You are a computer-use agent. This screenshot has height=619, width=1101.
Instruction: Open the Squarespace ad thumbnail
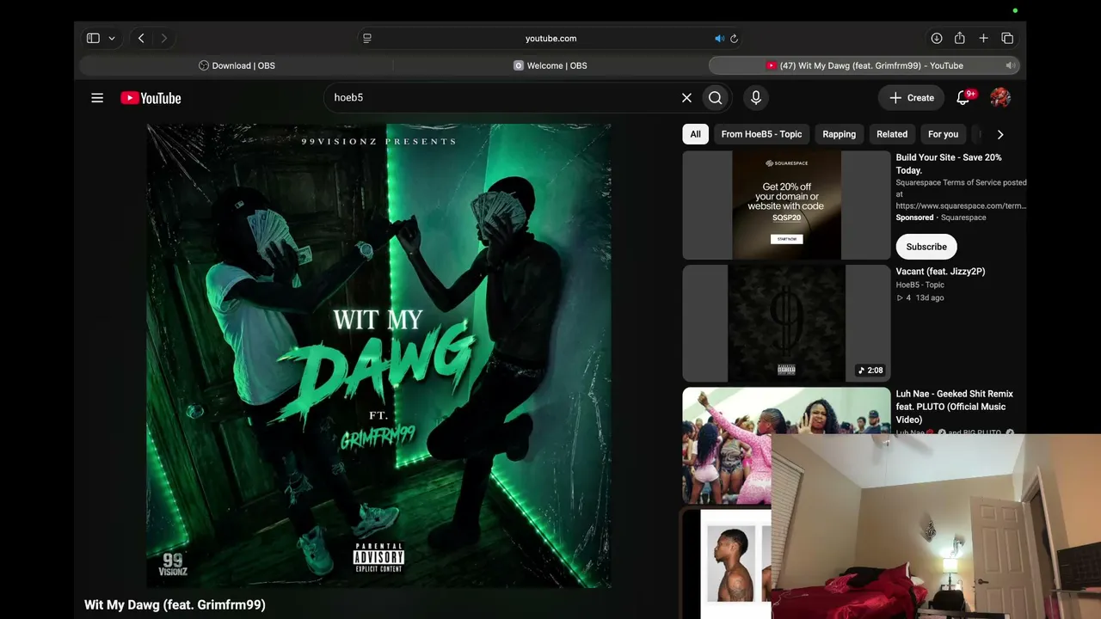pos(786,205)
